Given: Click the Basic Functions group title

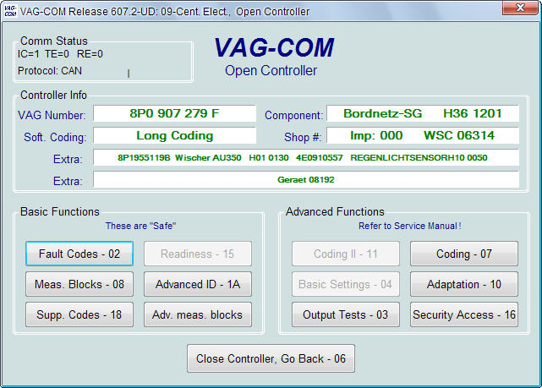Looking at the screenshot, I should (60, 211).
